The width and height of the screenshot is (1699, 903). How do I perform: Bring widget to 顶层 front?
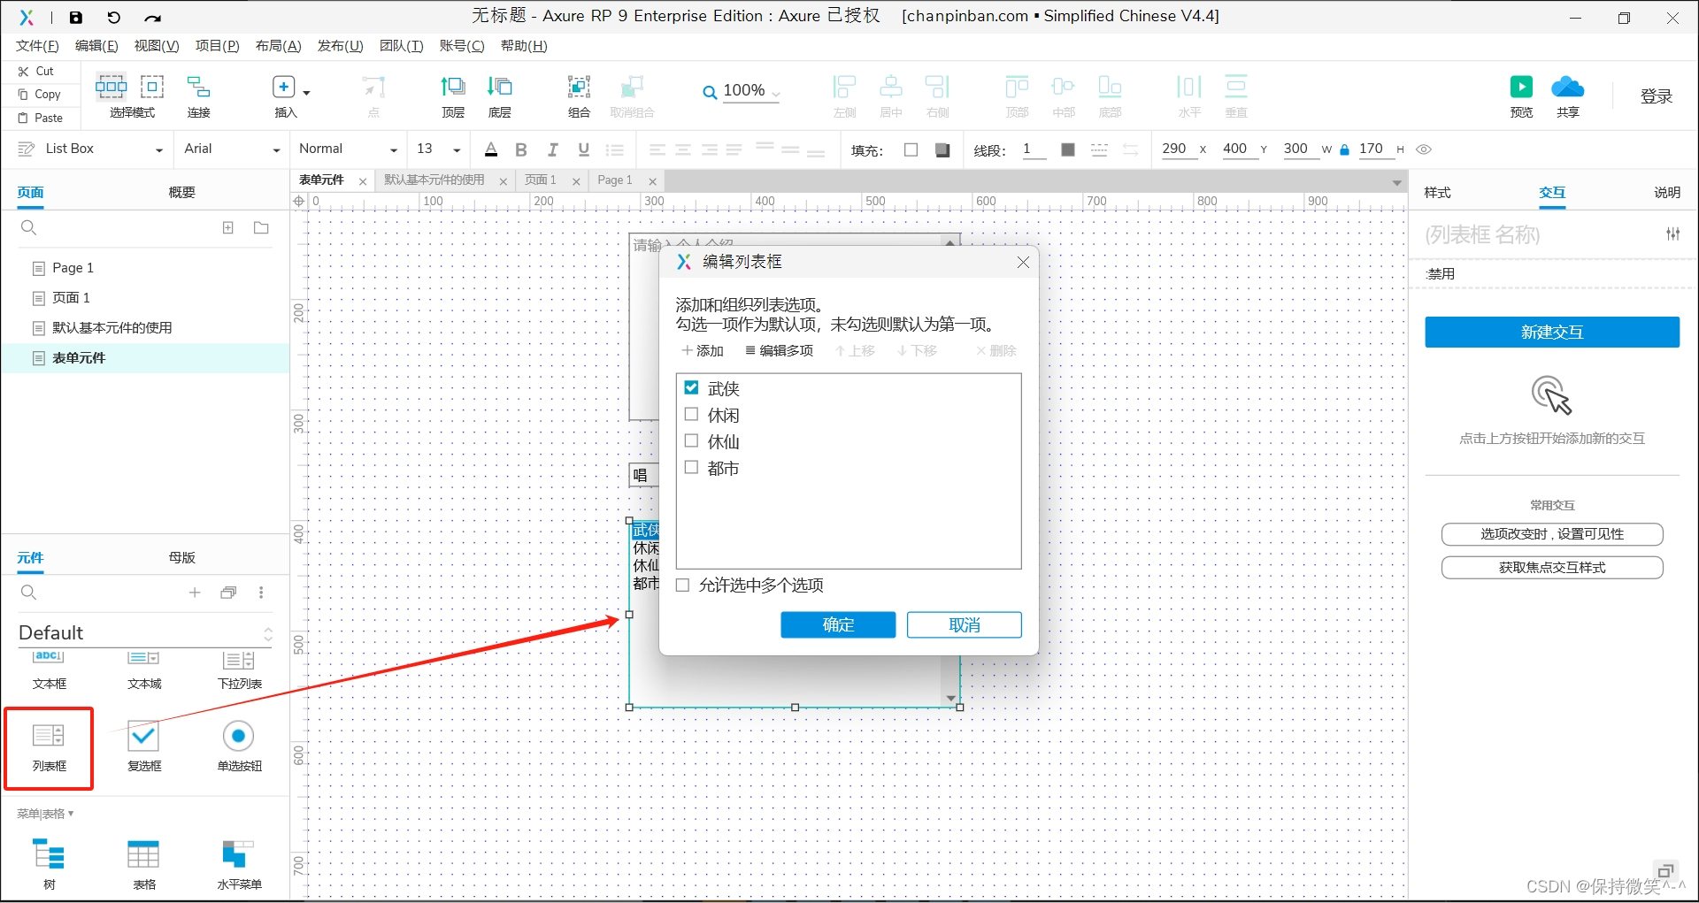[453, 87]
